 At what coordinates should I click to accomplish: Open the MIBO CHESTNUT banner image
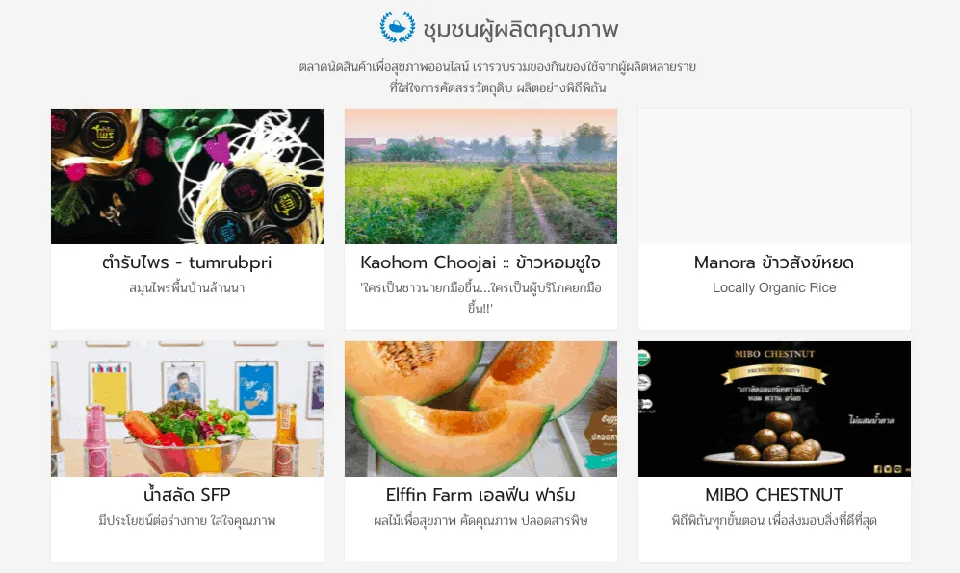[x=774, y=410]
